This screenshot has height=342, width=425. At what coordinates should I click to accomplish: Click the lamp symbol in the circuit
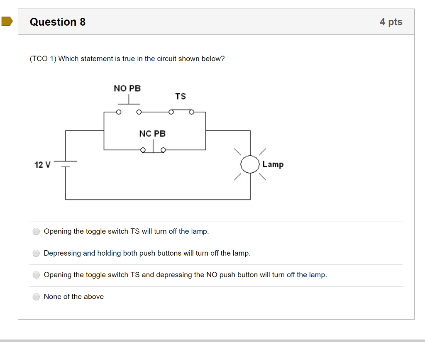click(249, 164)
